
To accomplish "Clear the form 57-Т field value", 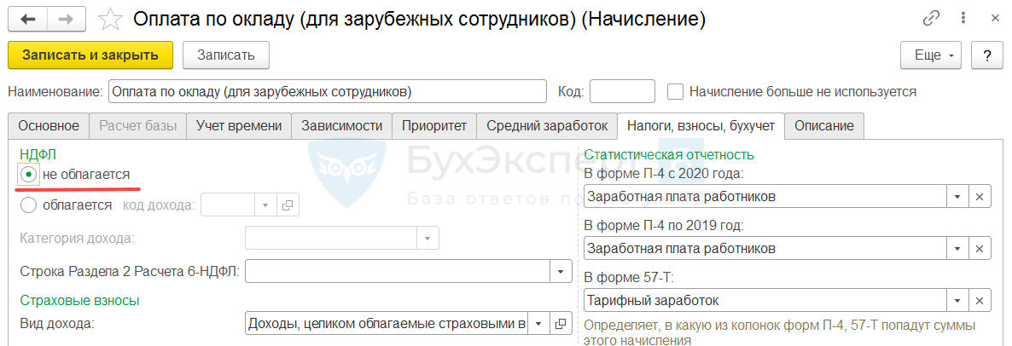I will tap(980, 301).
